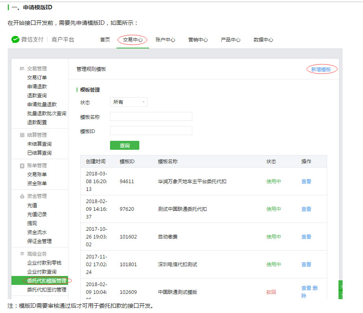Screen dimensions: 363x313
Task: Click template name 测试中国联通委托代扣
Action: [182, 209]
